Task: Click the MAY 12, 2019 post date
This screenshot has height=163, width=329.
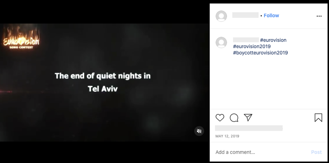Action: pyautogui.click(x=227, y=136)
